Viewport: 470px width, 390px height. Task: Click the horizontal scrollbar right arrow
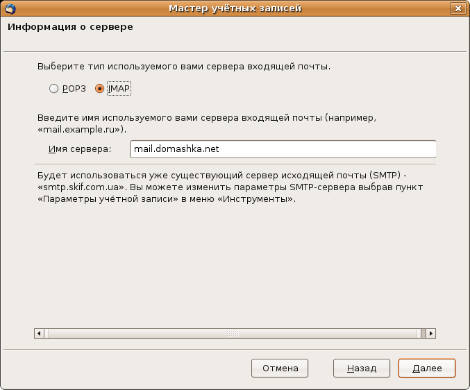pos(431,334)
